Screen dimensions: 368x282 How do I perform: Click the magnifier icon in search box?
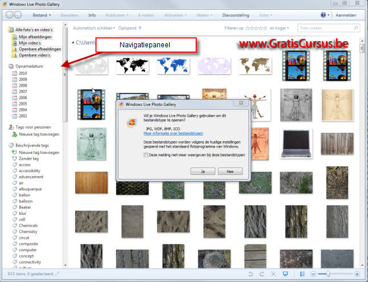[x=356, y=28]
